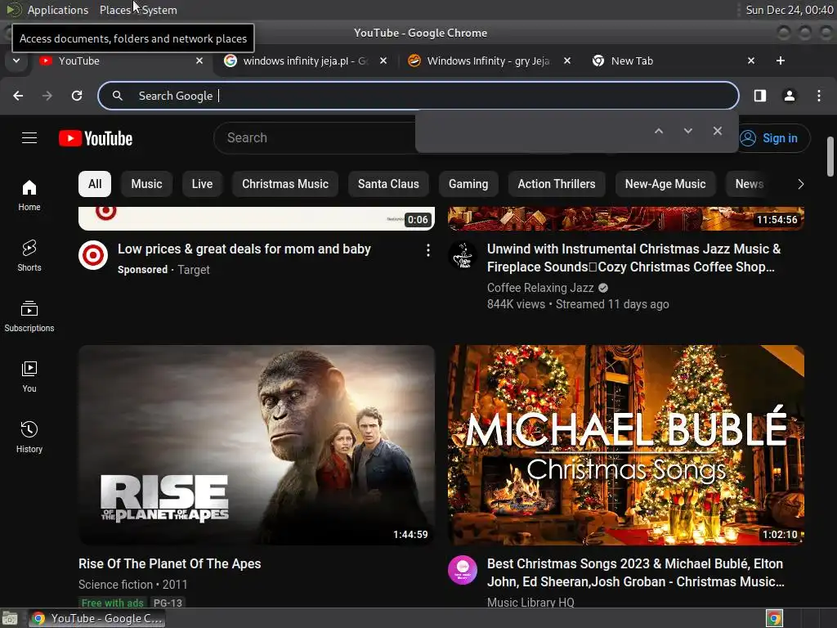Switch to Windows Infinity - gry Jeja tab
This screenshot has height=628, width=837.
click(x=488, y=61)
